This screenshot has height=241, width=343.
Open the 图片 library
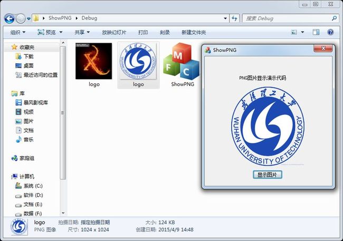[28, 121]
